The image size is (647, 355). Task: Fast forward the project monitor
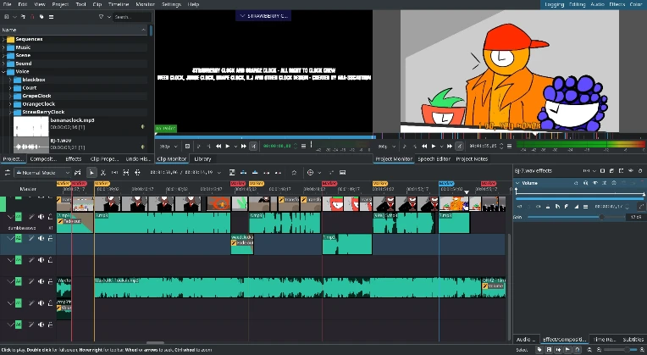[x=450, y=146]
